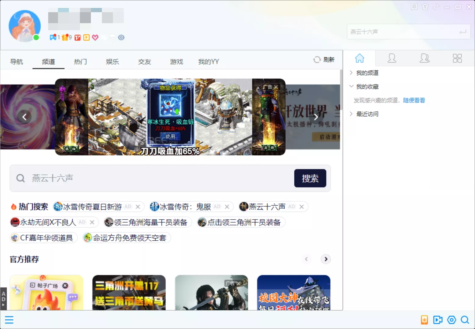The image size is (475, 329).
Task: Select the 频道 tab
Action: (49, 62)
